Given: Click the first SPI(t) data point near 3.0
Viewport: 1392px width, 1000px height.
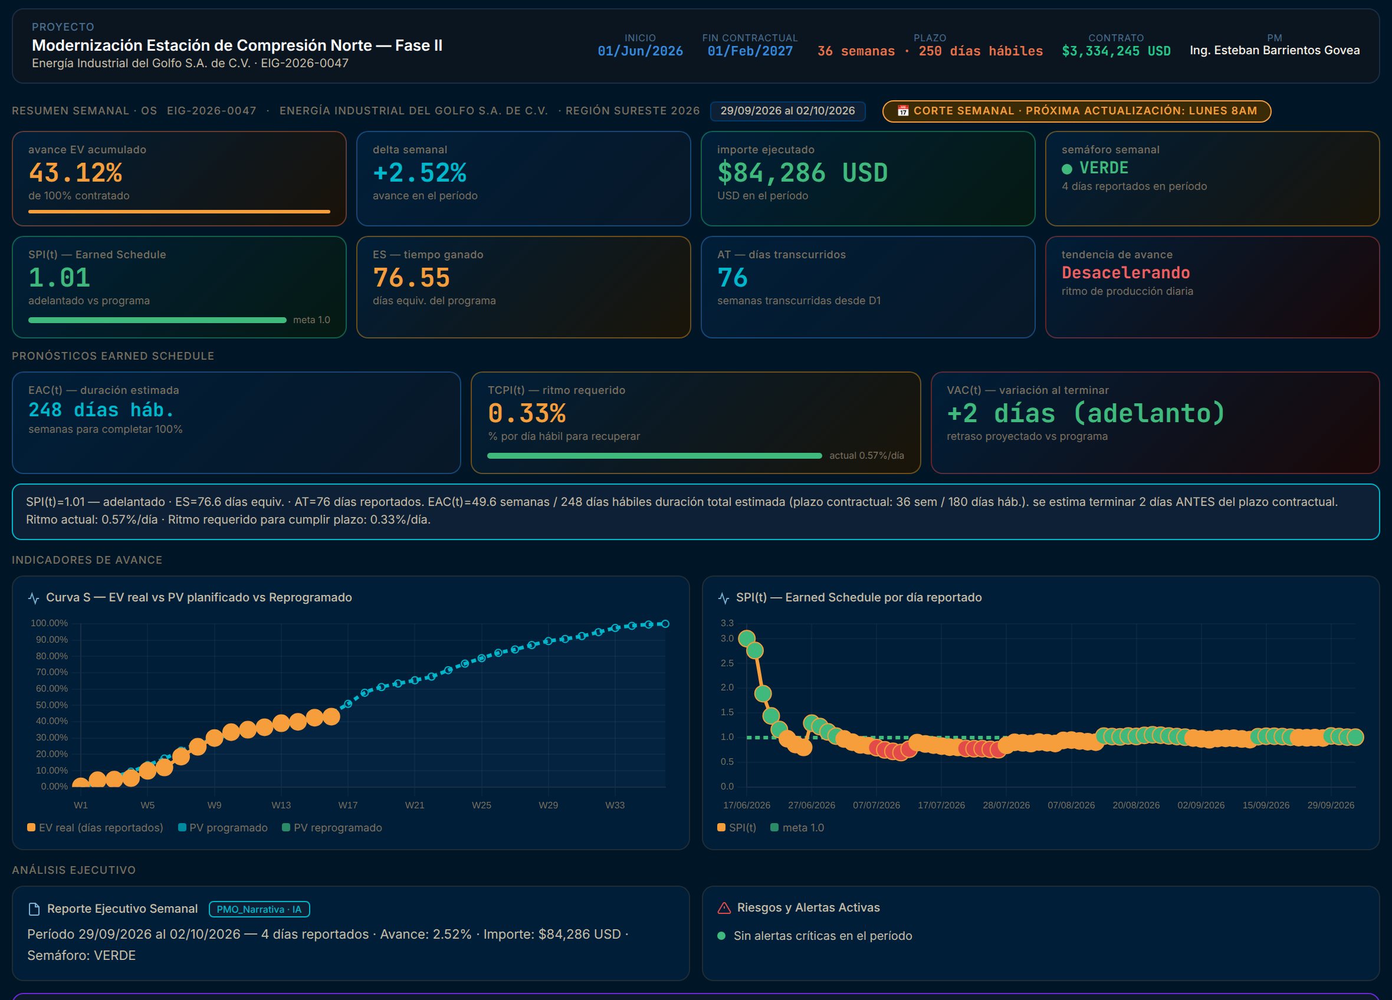Looking at the screenshot, I should pos(746,639).
